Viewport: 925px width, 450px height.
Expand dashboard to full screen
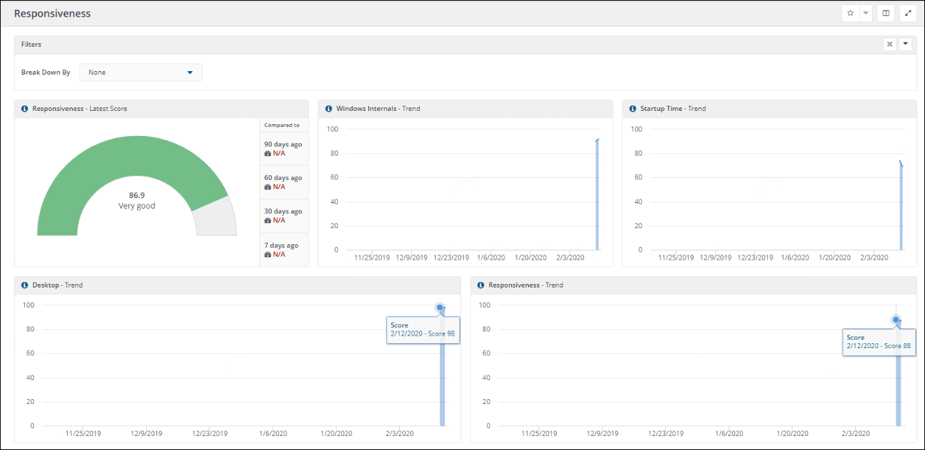(908, 13)
